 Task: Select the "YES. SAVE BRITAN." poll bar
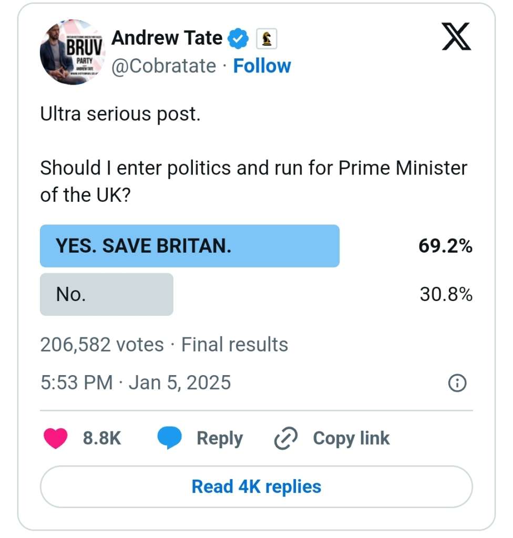click(x=190, y=246)
